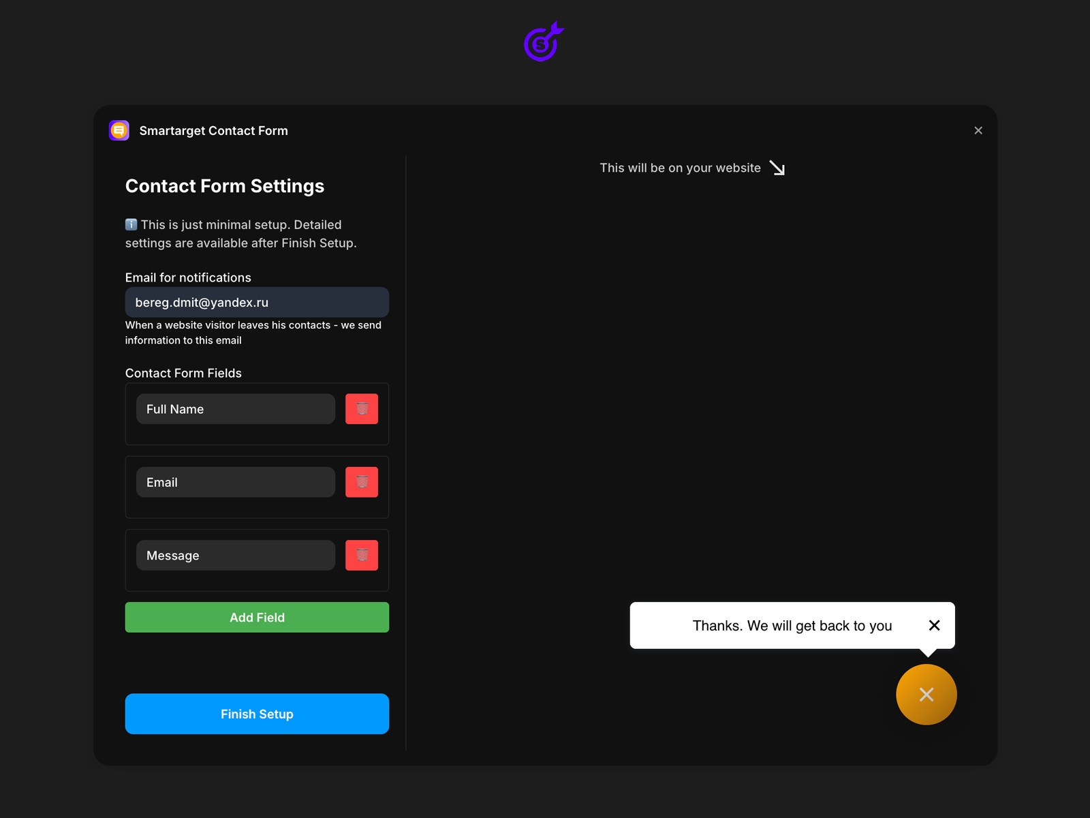1090x818 pixels.
Task: Click the 'Thanks. We will get back to you' message bubble
Action: click(x=790, y=625)
